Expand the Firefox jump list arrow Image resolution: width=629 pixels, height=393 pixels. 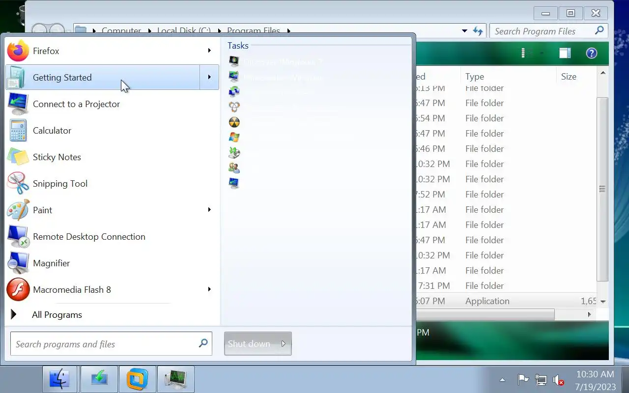point(209,51)
